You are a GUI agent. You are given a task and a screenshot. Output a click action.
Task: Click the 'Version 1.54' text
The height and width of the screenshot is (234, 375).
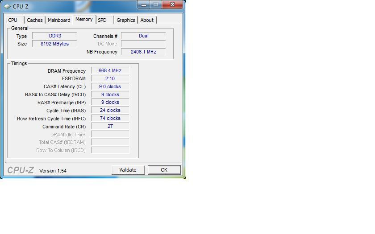[x=53, y=171]
